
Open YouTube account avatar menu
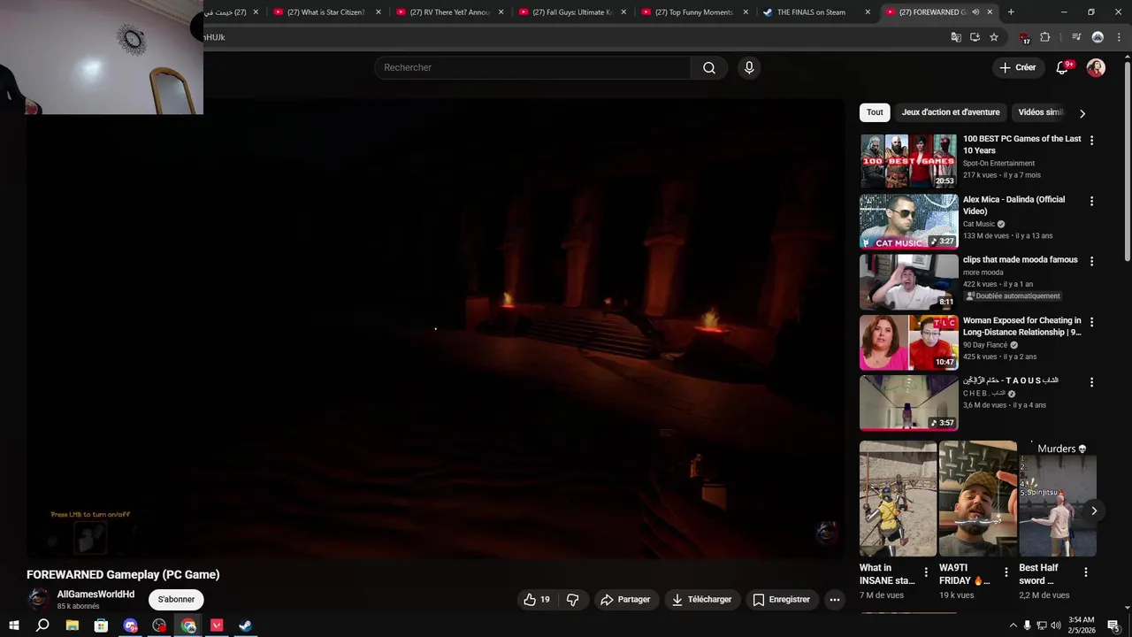[1096, 68]
